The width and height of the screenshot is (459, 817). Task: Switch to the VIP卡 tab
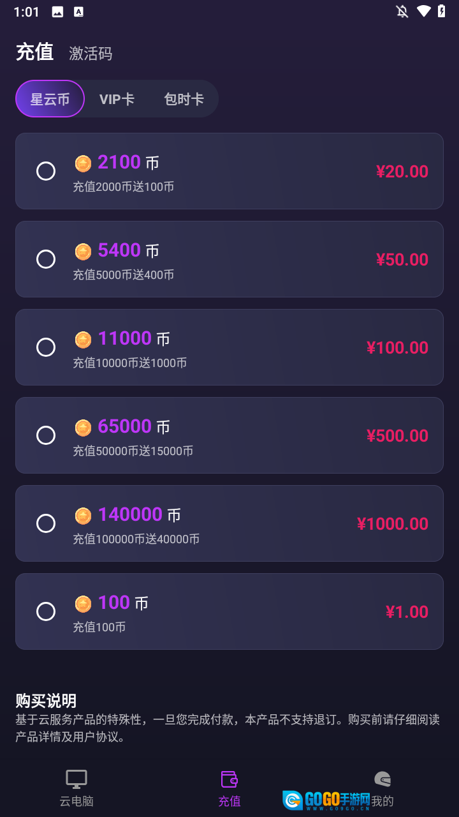(117, 99)
